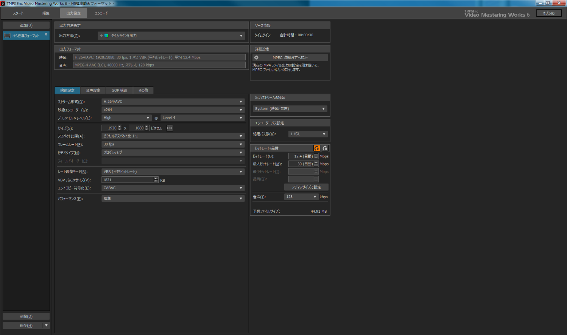Image resolution: width=567 pixels, height=335 pixels.
Task: Open the ビデオタイプ プログレッシブ dropdown
Action: pos(173,153)
